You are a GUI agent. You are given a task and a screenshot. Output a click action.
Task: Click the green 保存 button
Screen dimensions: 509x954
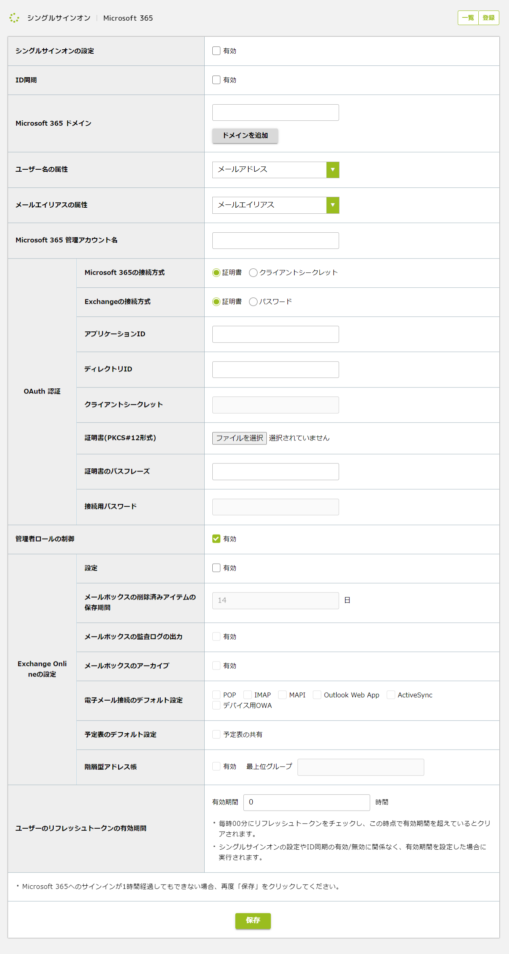253,920
